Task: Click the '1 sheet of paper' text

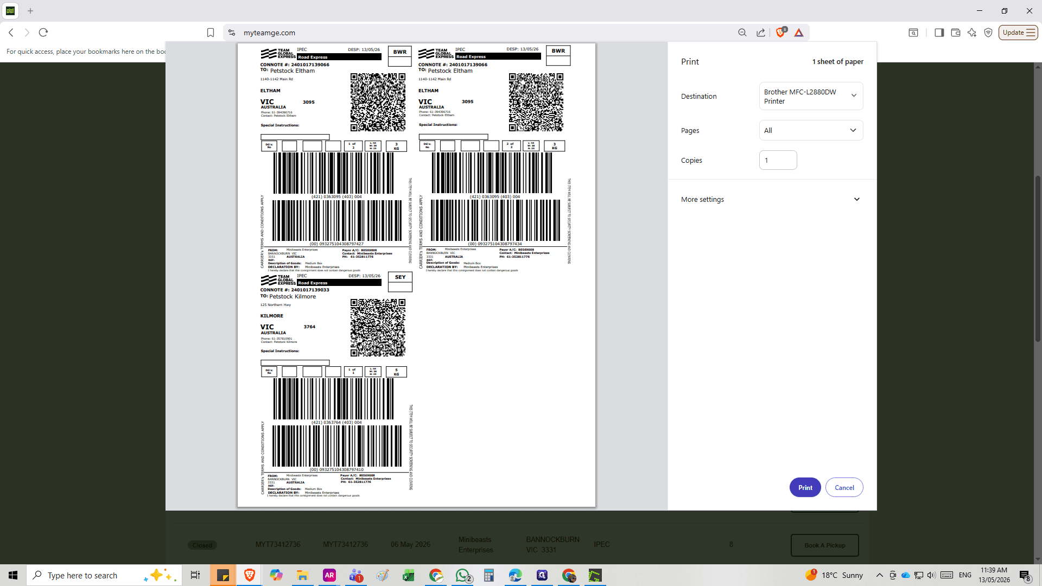Action: pos(837,61)
